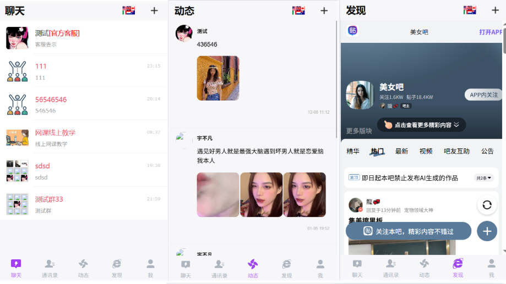Tap the 美女吧 forum avatar
506x284 pixels.
pos(360,95)
